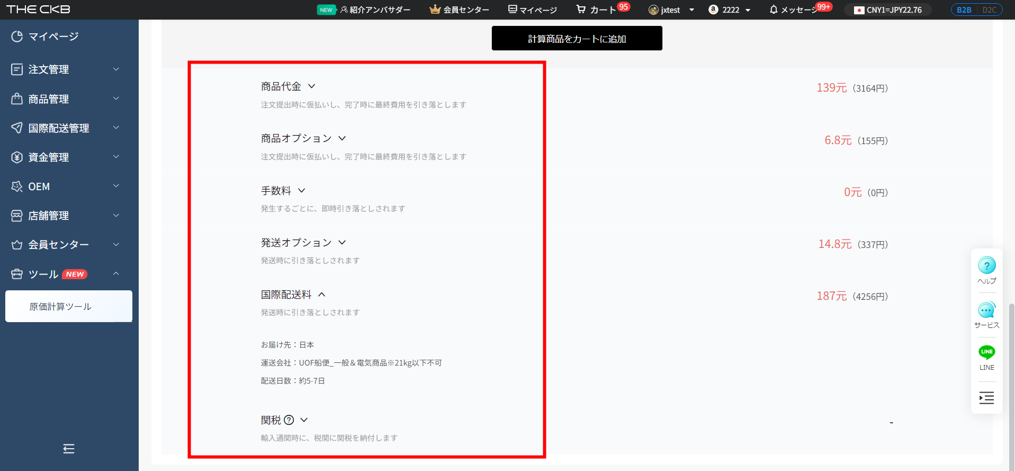This screenshot has height=471, width=1015.
Task: Click the OEM sidebar icon
Action: (17, 186)
